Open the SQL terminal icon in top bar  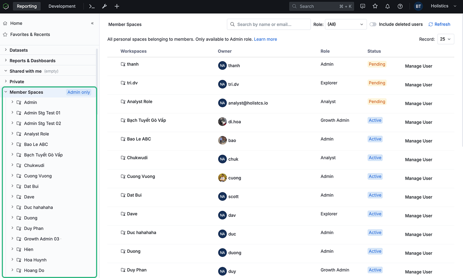coord(91,6)
